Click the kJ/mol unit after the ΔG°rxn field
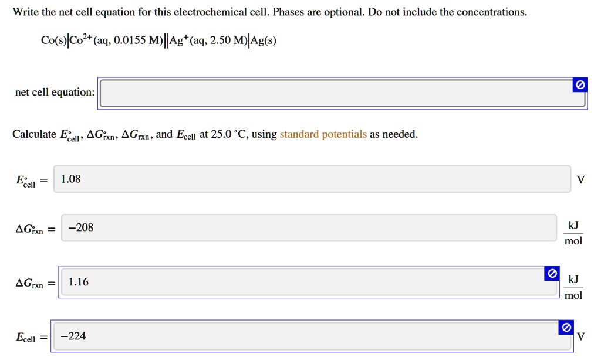The image size is (601, 364). pos(573,233)
